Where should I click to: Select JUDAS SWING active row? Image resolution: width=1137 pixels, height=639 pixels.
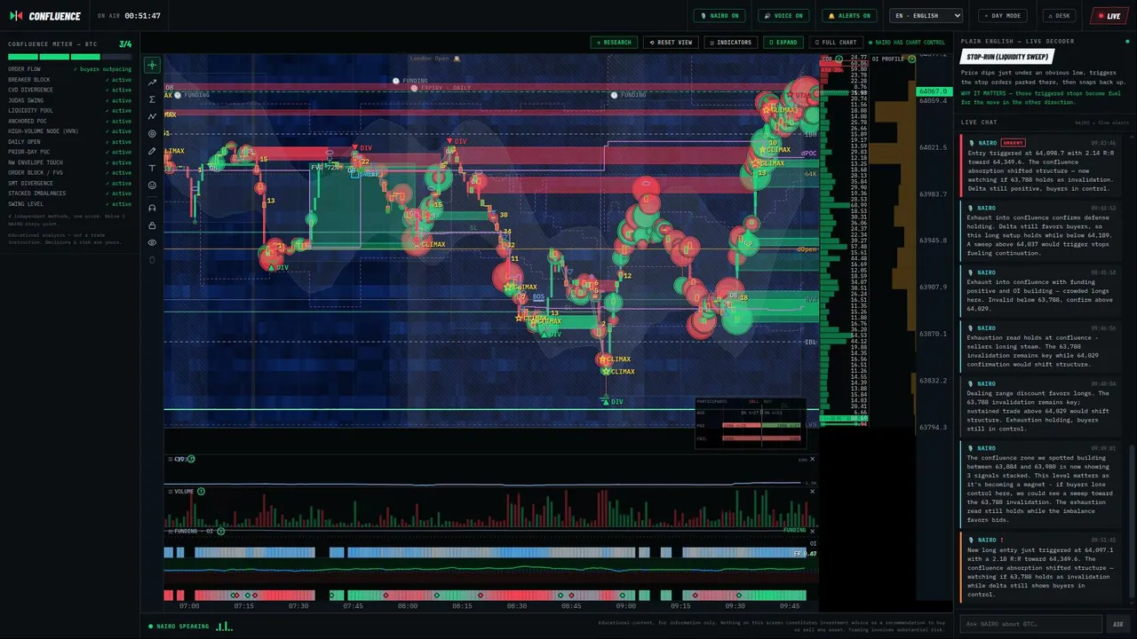[x=69, y=100]
